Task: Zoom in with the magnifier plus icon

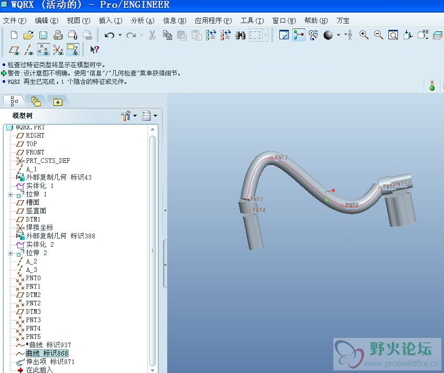Action: 364,35
